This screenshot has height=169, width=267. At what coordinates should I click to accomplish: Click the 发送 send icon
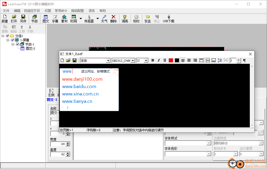pyautogui.click(x=148, y=19)
